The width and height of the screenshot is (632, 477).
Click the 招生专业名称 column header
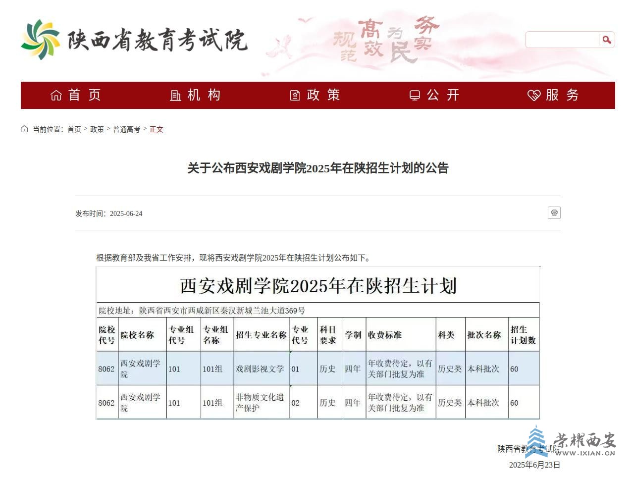tap(262, 335)
